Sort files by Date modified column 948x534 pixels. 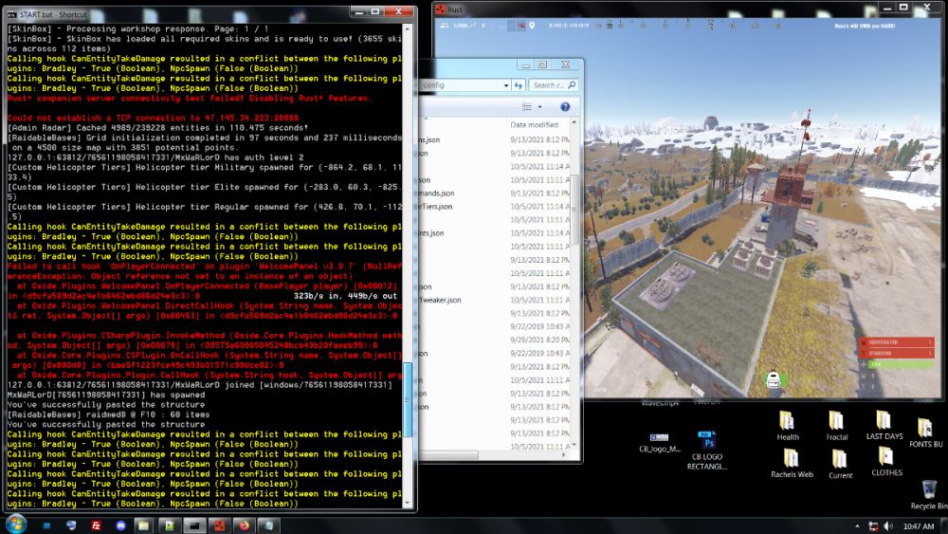pos(536,124)
